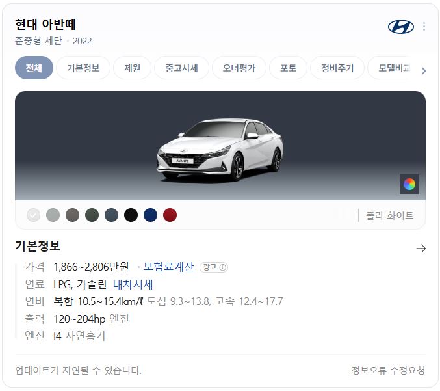
Task: Click the 복합 10.5~15.4km/ℓ fuel economy text
Action: pyautogui.click(x=98, y=301)
